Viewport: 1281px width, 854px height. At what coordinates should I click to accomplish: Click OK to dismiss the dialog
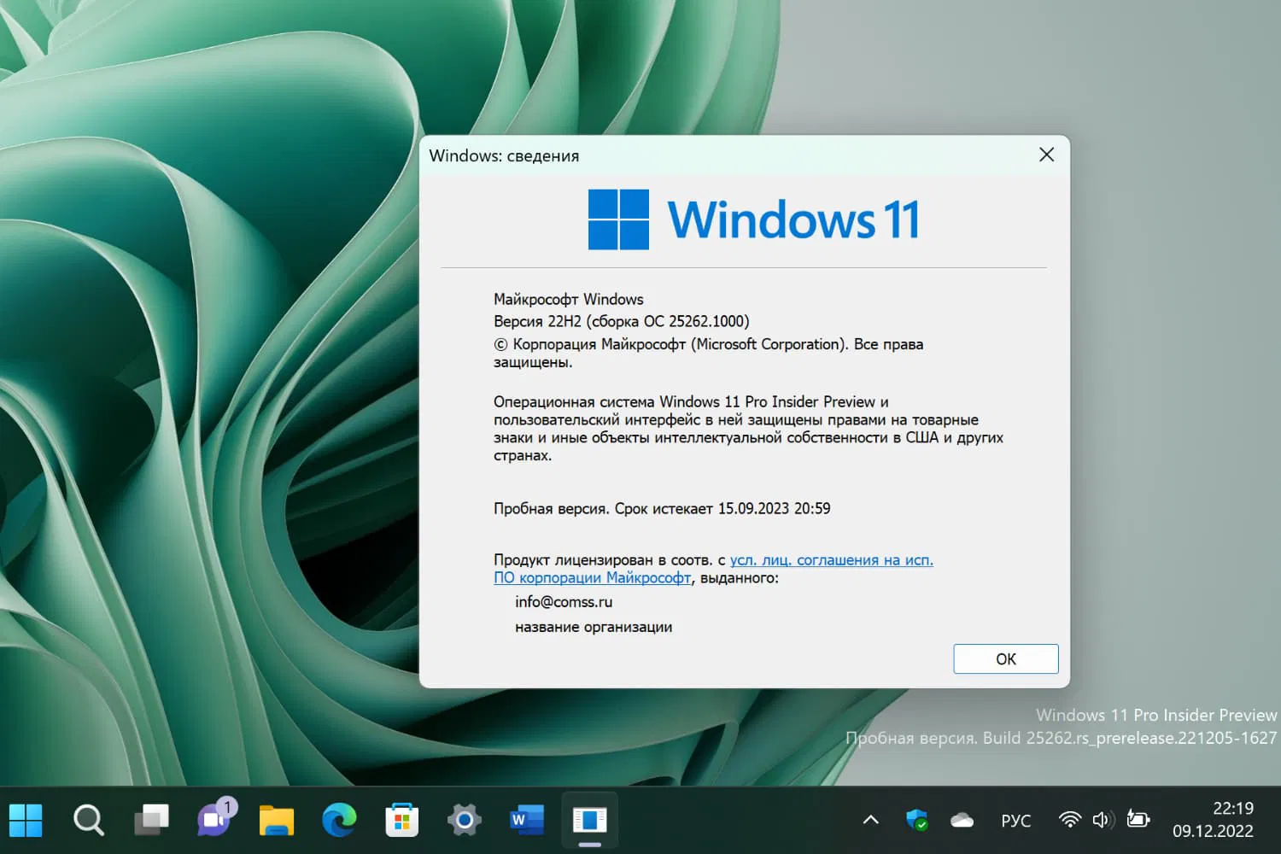(1006, 659)
